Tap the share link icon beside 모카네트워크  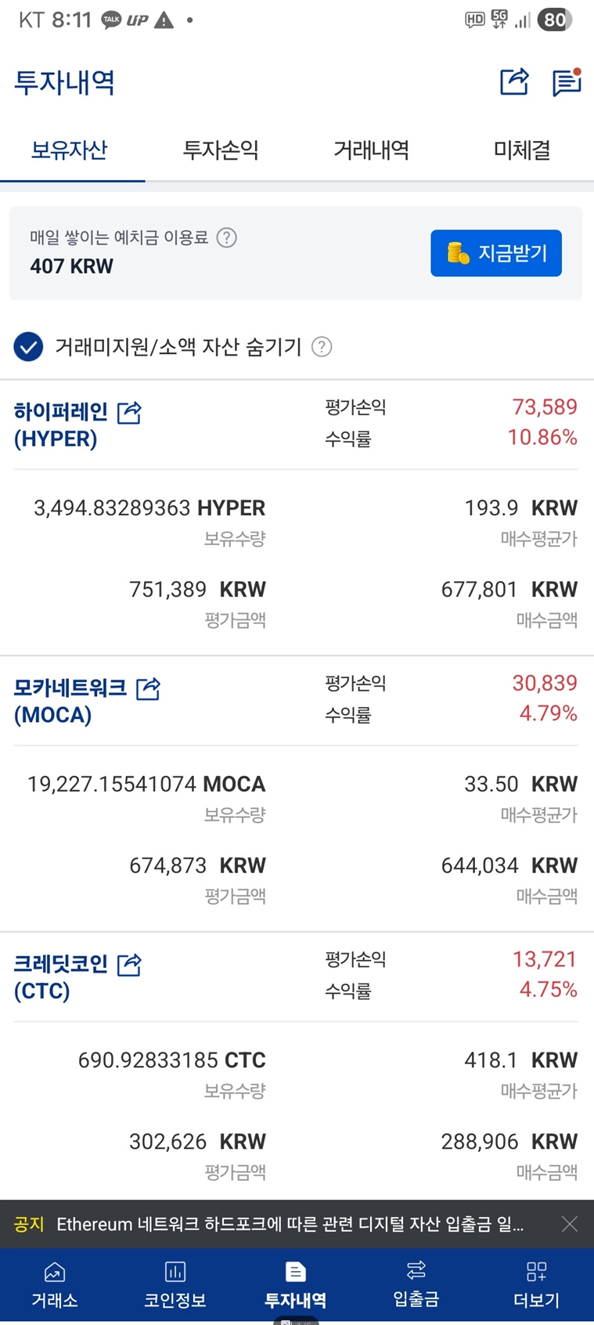(x=149, y=688)
